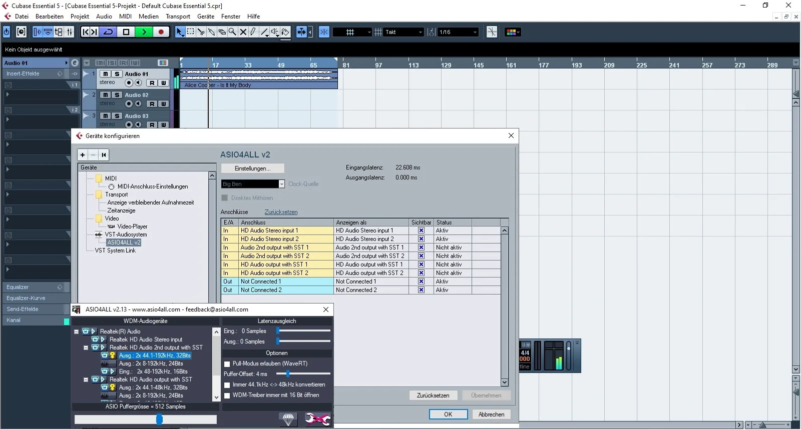Open the Geräte menu
Screen dimensions: 801x430
pos(206,16)
